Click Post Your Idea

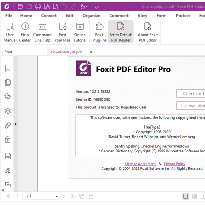[x=62, y=32]
